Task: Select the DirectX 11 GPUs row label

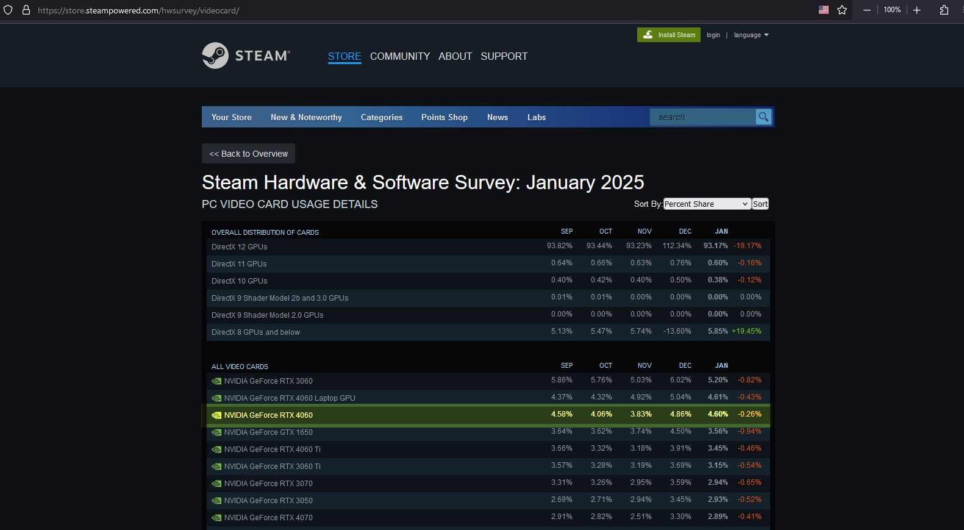Action: (239, 264)
